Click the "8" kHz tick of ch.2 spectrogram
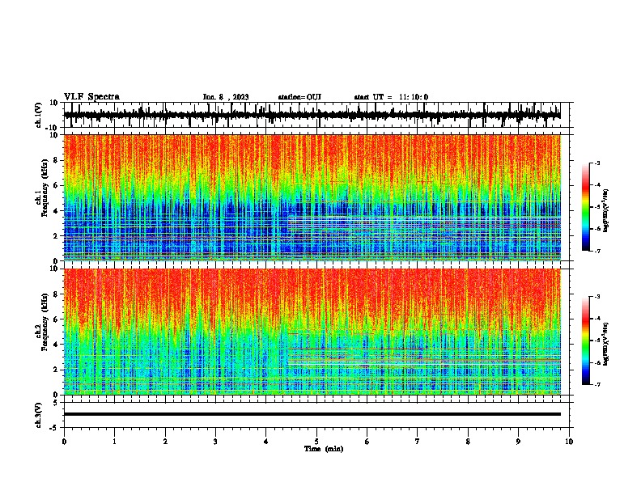 pos(56,294)
